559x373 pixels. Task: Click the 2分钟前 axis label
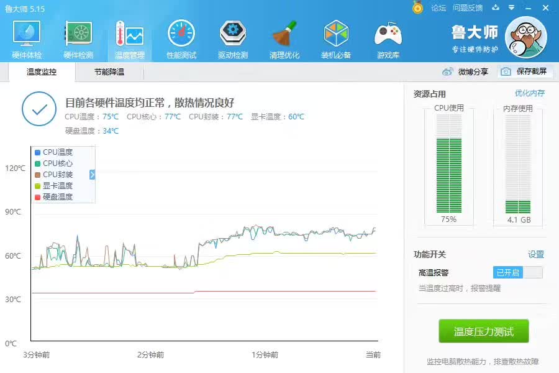coord(151,355)
